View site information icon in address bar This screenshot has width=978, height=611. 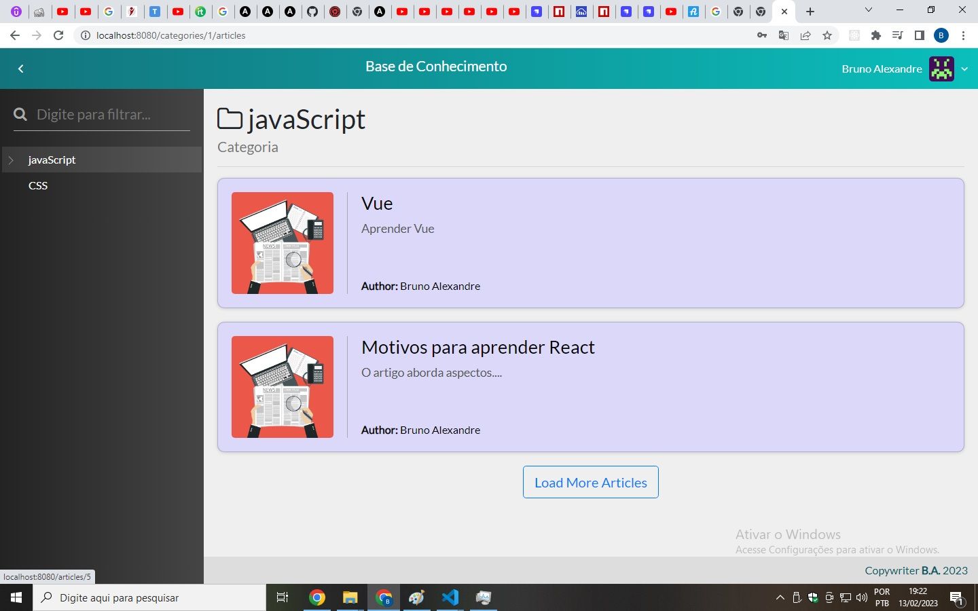pos(86,35)
